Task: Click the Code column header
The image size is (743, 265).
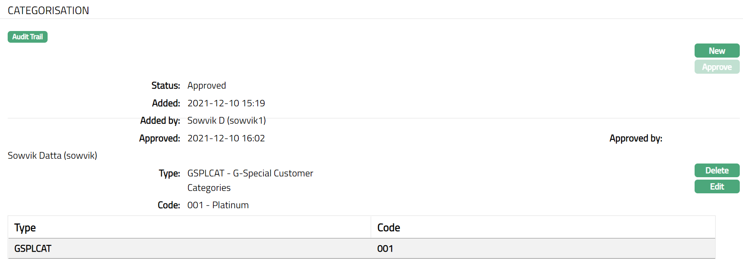Action: [388, 228]
